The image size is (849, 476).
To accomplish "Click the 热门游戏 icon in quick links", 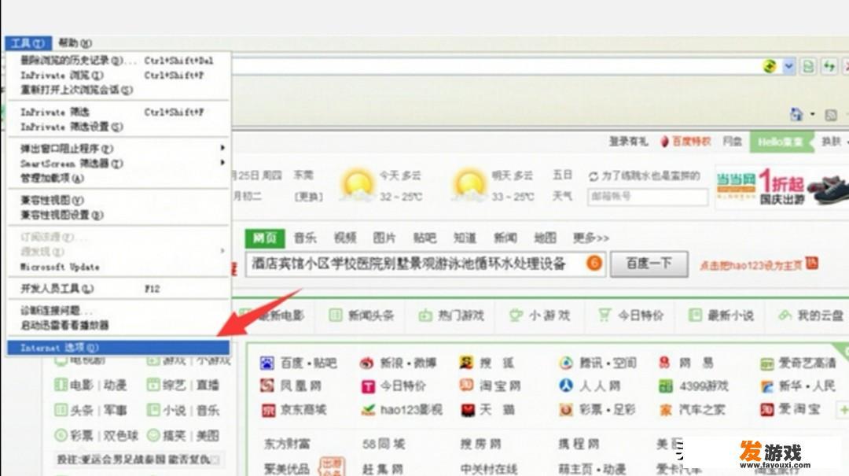I will 425,315.
